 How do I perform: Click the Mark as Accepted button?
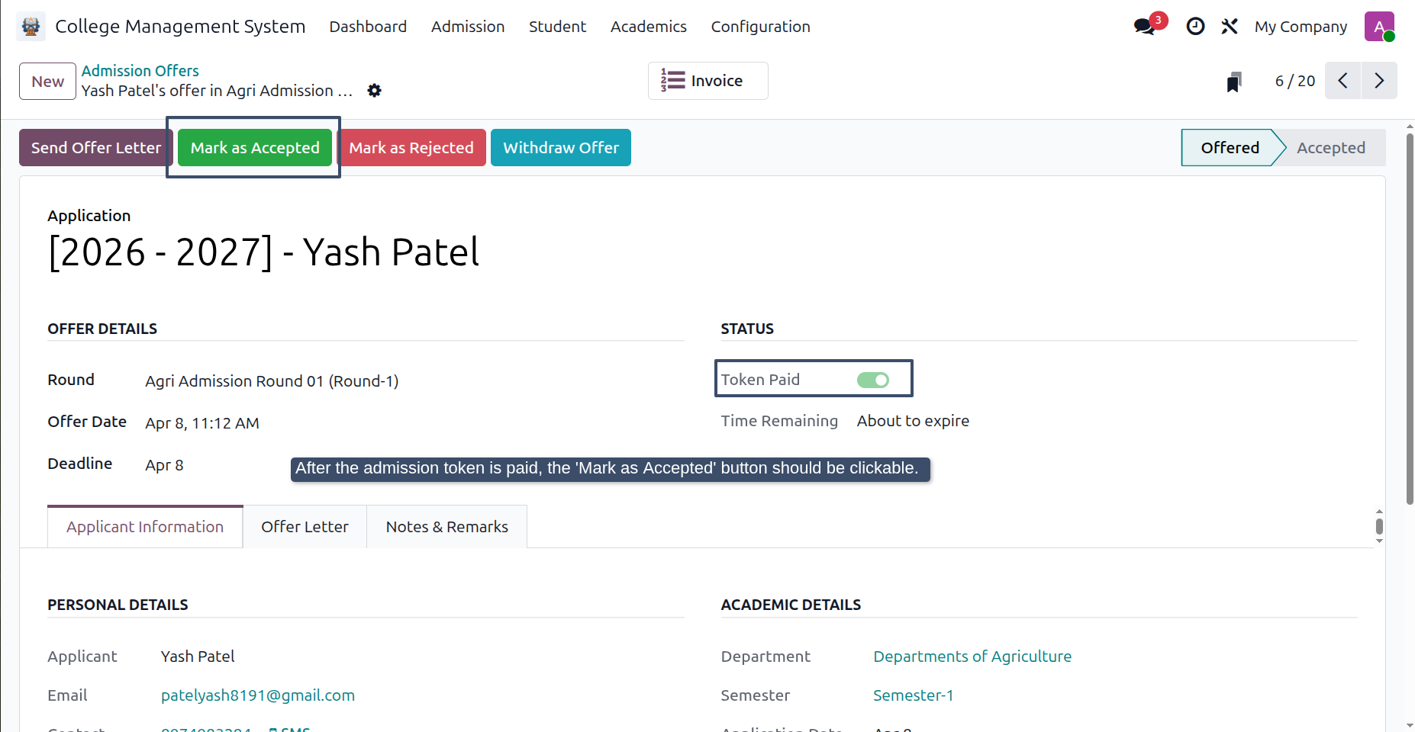tap(255, 148)
